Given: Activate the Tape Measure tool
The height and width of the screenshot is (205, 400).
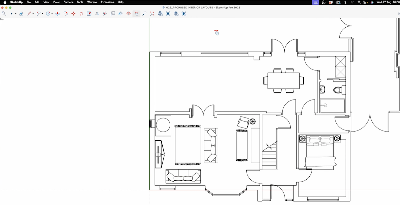Looking at the screenshot, I should pyautogui.click(x=105, y=14).
